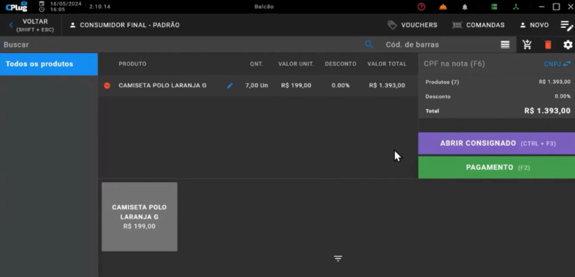Open the VOUCHERS menu
Image resolution: width=575 pixels, height=277 pixels.
pyautogui.click(x=413, y=25)
